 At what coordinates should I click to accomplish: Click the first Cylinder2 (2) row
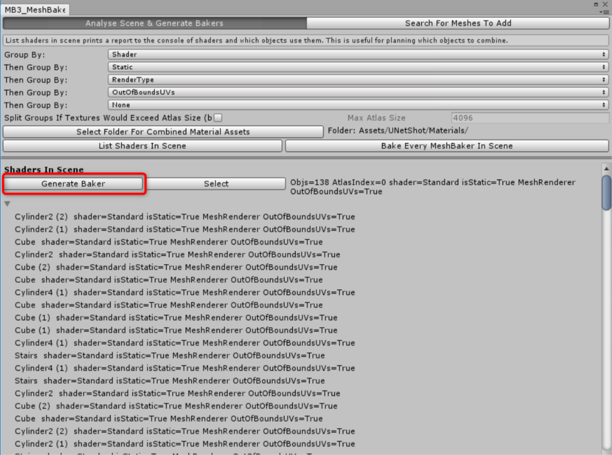[x=185, y=217]
